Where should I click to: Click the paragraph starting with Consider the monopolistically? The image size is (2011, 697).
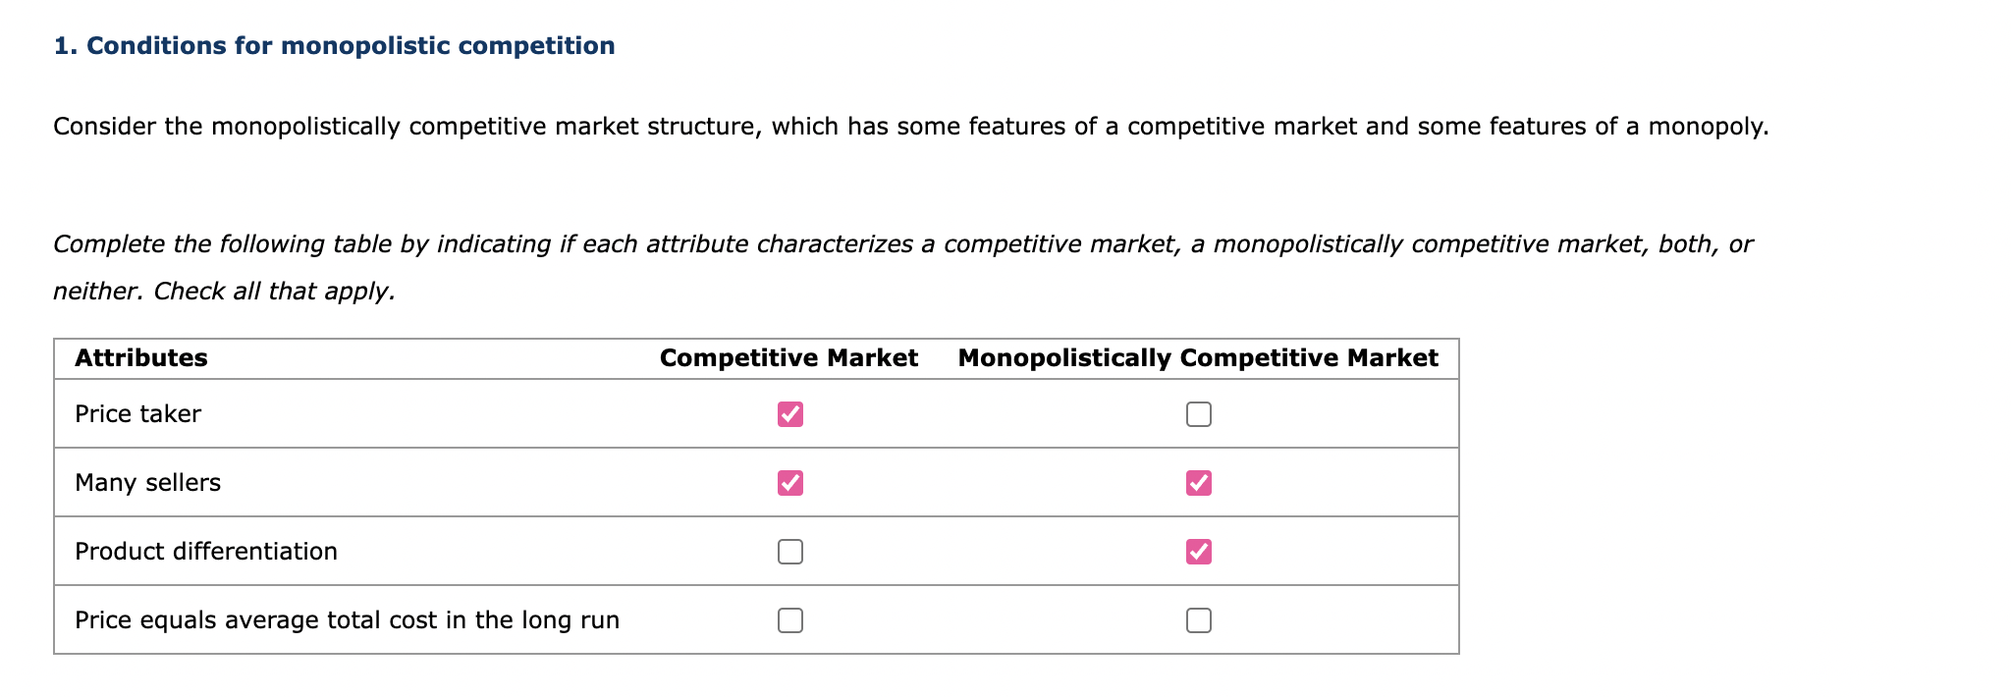point(910,127)
